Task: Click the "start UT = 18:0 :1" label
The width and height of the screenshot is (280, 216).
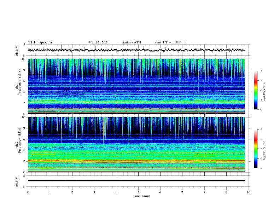Action: click(170, 42)
